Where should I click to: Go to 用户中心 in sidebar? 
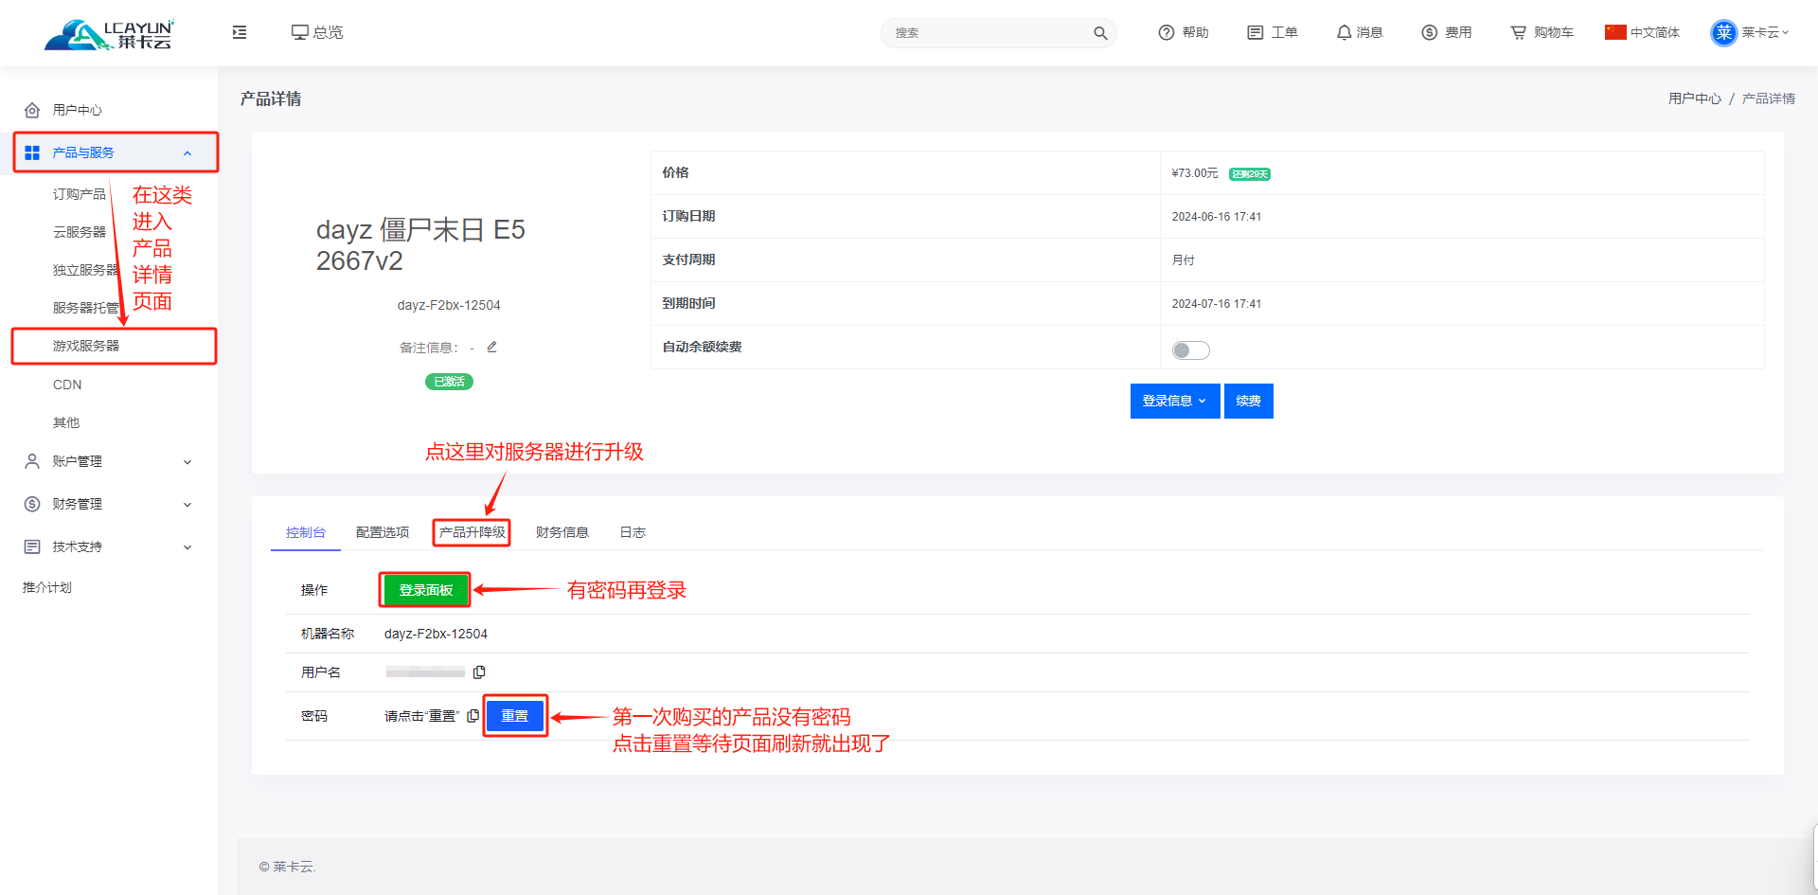point(78,110)
